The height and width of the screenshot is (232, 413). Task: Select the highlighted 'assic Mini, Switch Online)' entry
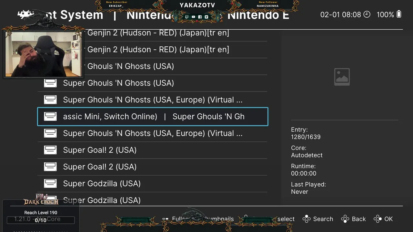pos(153,116)
